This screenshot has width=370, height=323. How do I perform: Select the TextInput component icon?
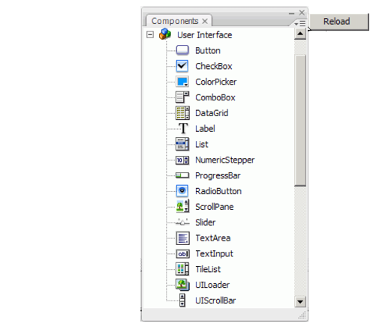pos(183,253)
